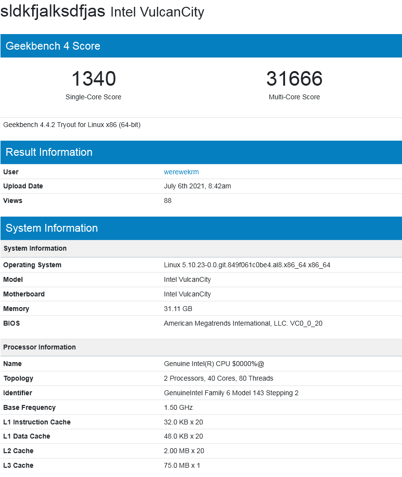Select the memory value '31.11 GB'
Image resolution: width=402 pixels, height=477 pixels.
(x=178, y=309)
